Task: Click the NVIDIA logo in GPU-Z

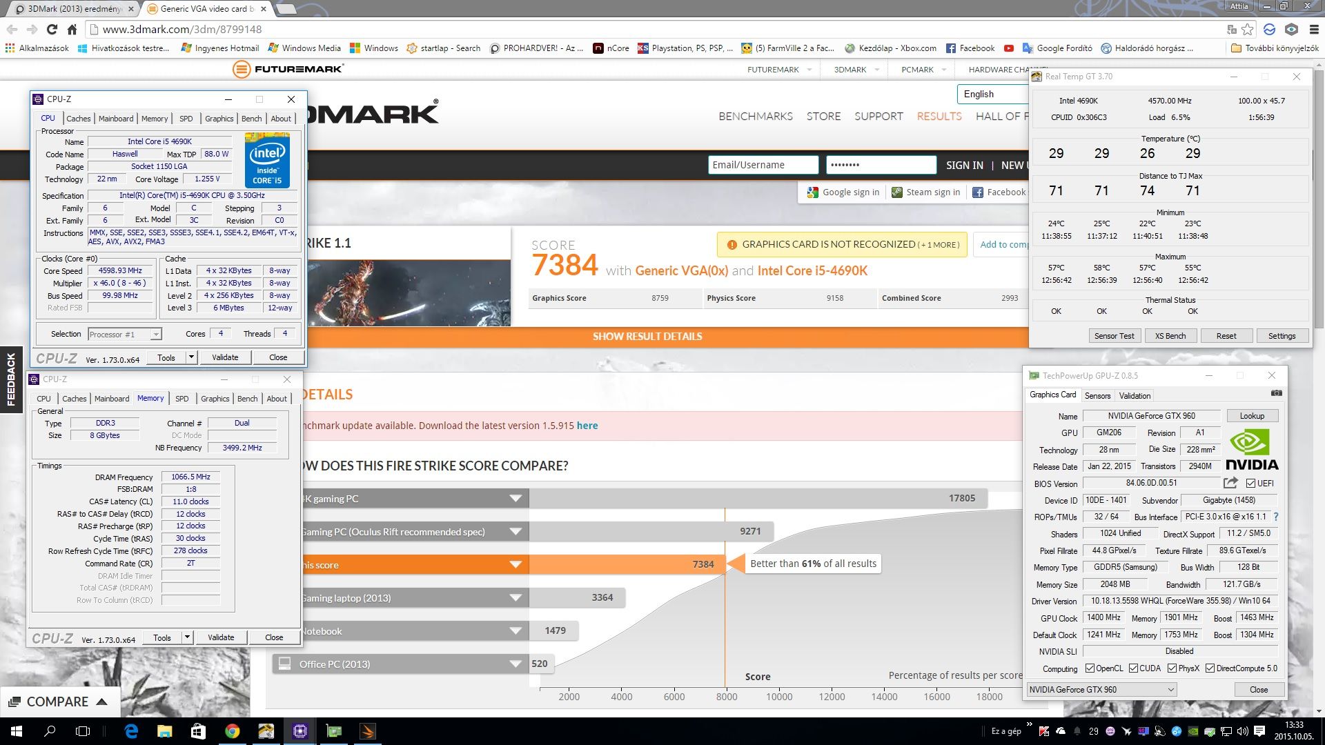Action: pos(1252,450)
